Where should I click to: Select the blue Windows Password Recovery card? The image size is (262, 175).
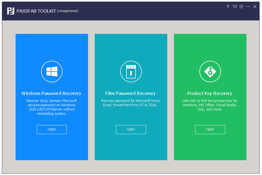(52, 148)
